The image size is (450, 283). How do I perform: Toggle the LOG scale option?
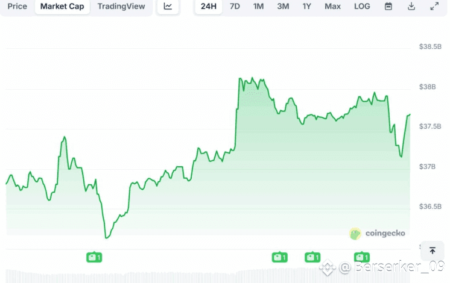pyautogui.click(x=362, y=7)
